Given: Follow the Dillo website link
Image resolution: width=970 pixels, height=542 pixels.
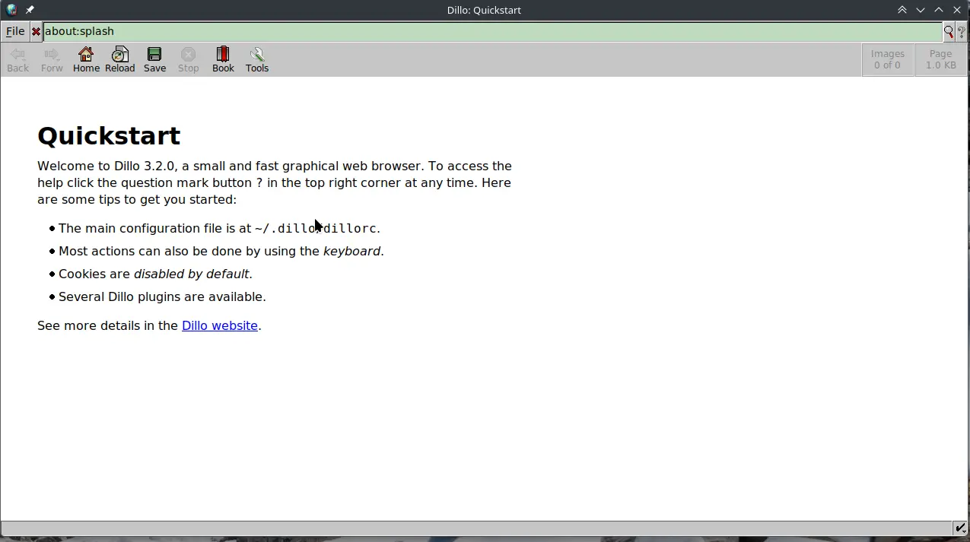Looking at the screenshot, I should [220, 325].
